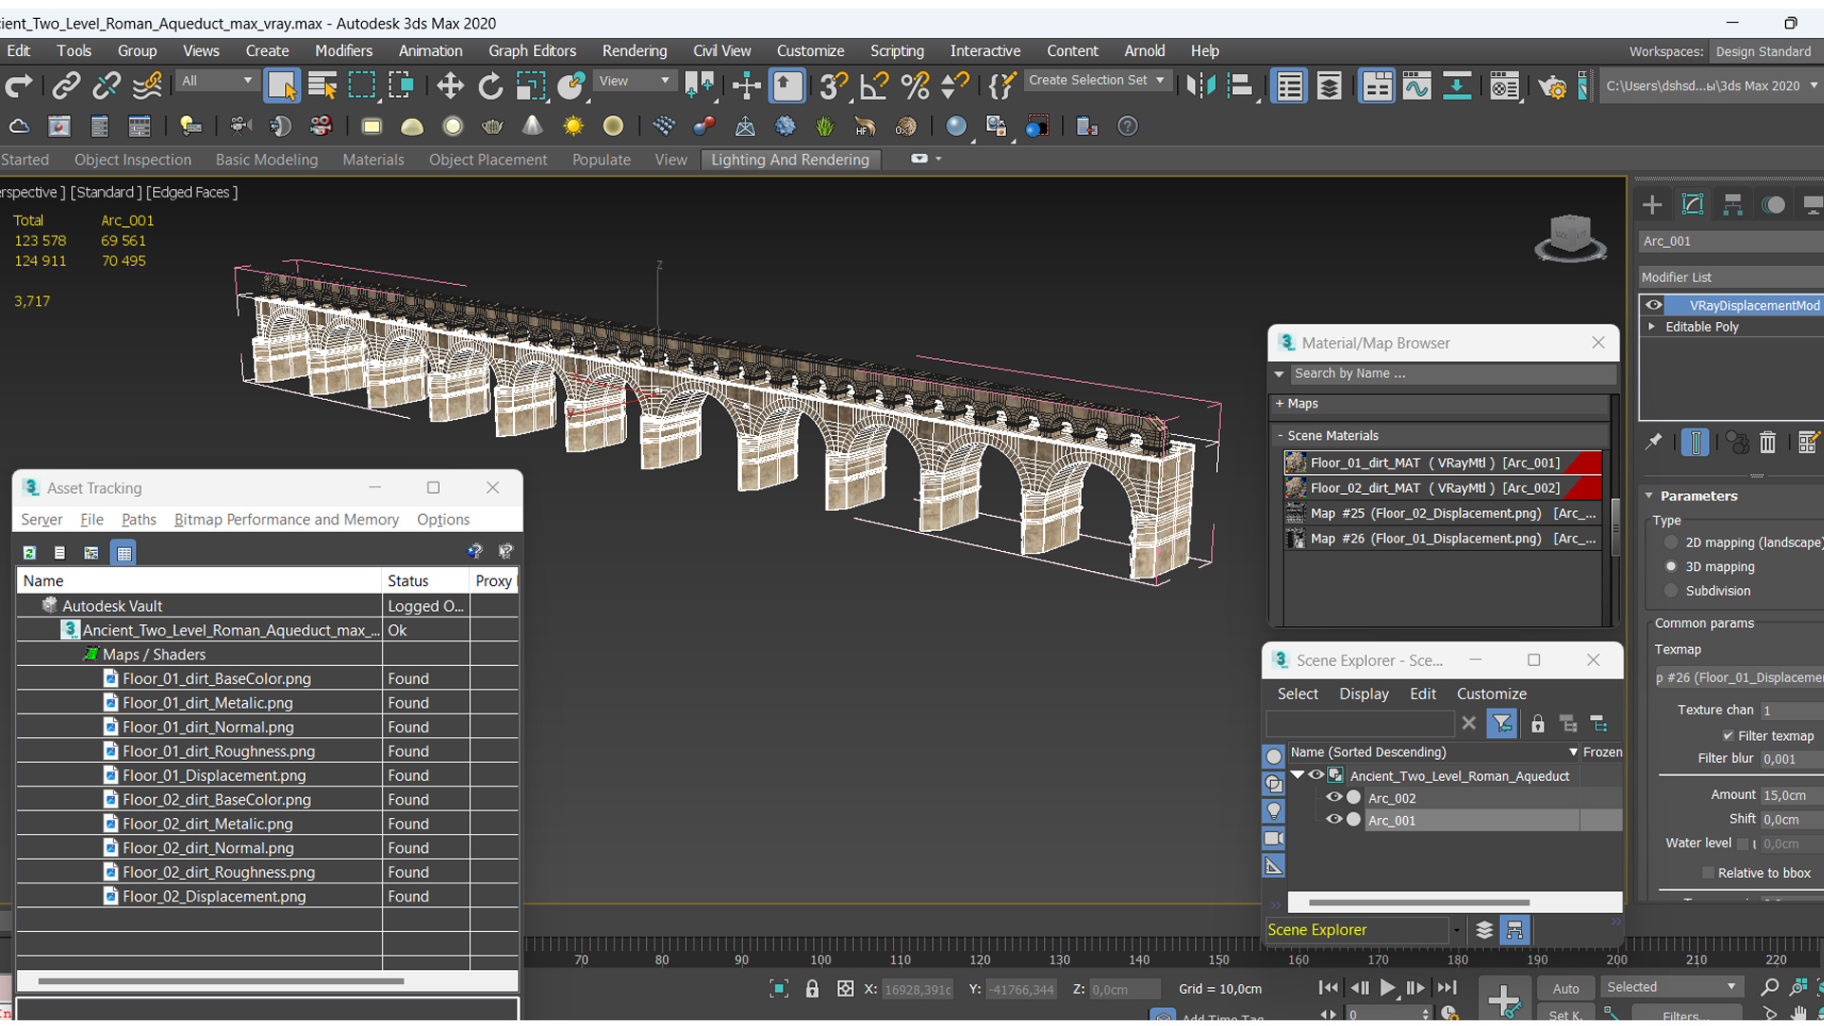Select Floor_01_dirt_MAT VRayMtl in Scene Materials

[x=1440, y=463]
